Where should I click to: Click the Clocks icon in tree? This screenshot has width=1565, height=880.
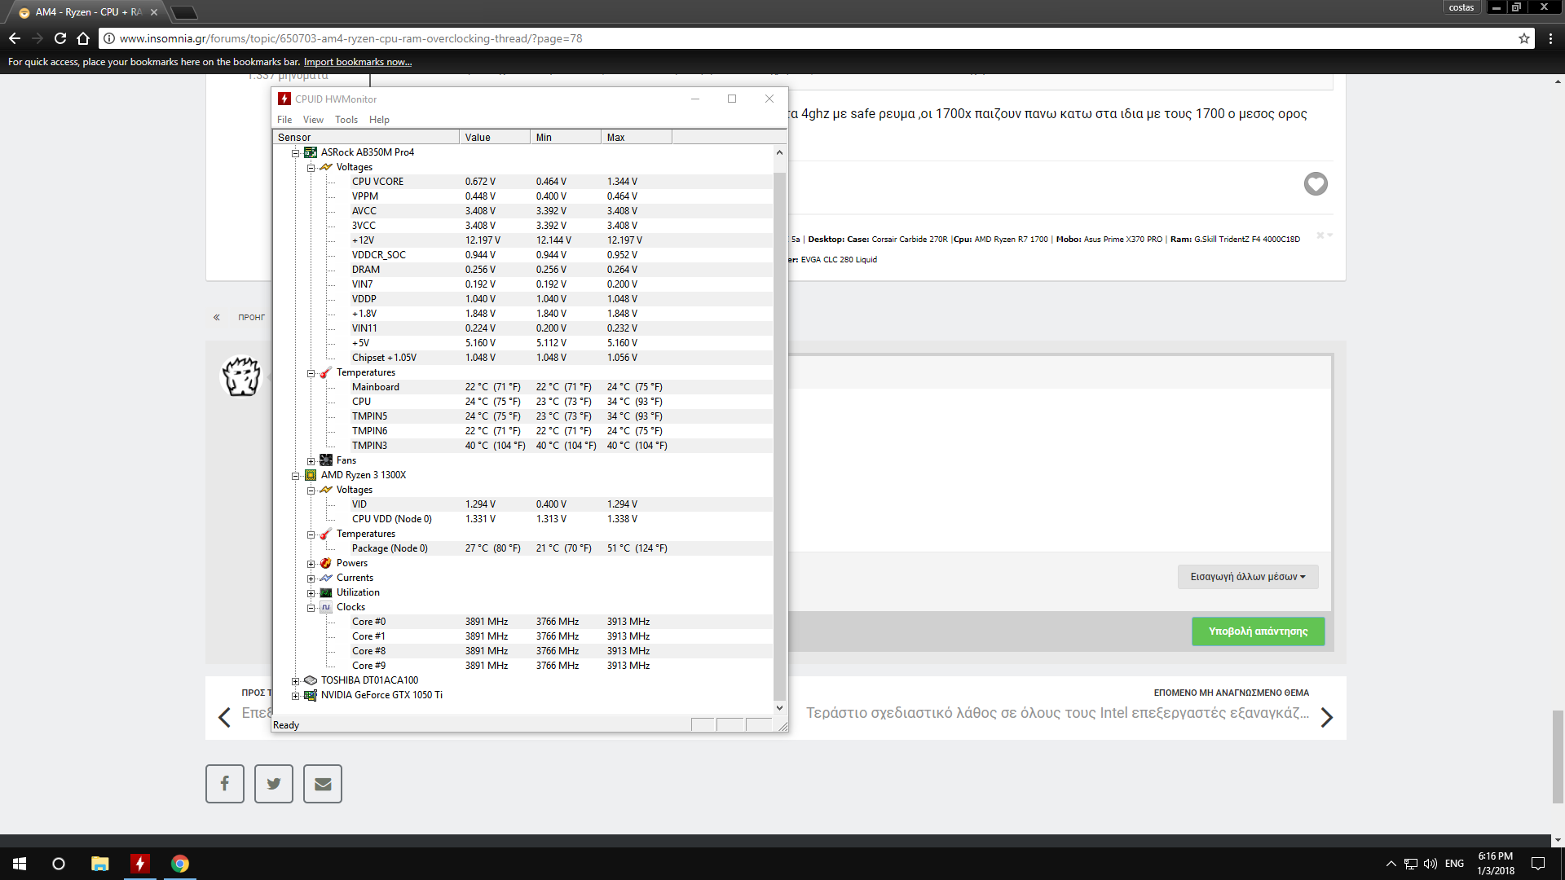click(326, 607)
